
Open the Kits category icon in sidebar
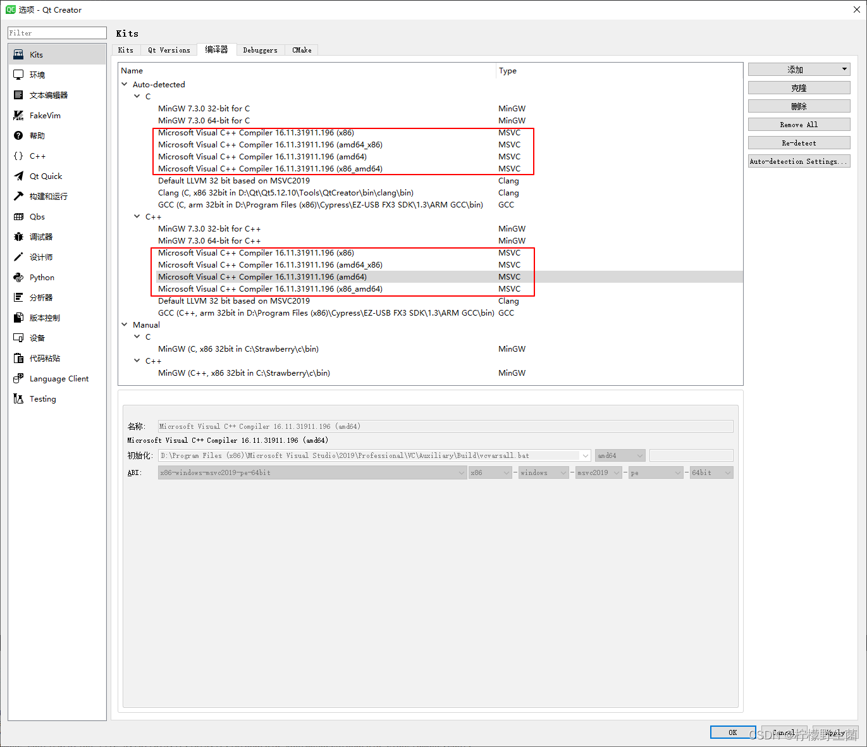click(18, 54)
